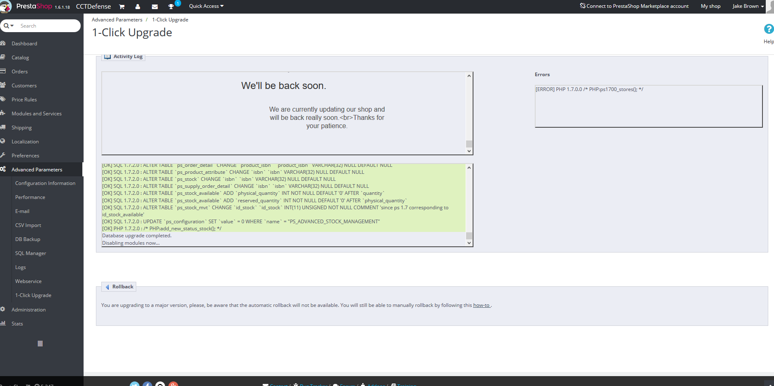Screen dimensions: 774x386
Task: Open the Jake Brown user dropdown
Action: pos(748,6)
